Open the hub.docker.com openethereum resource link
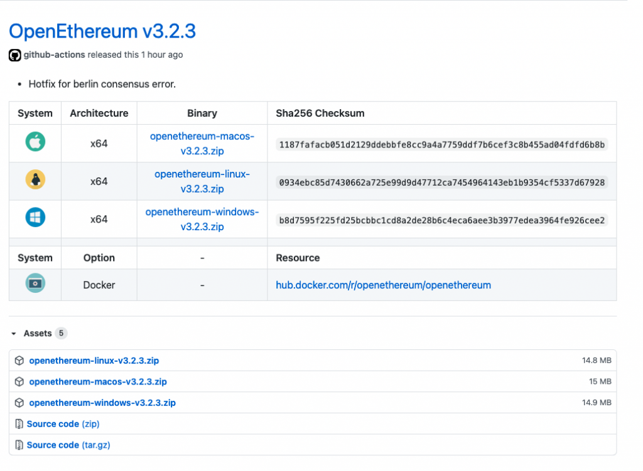The width and height of the screenshot is (643, 471). [x=383, y=285]
